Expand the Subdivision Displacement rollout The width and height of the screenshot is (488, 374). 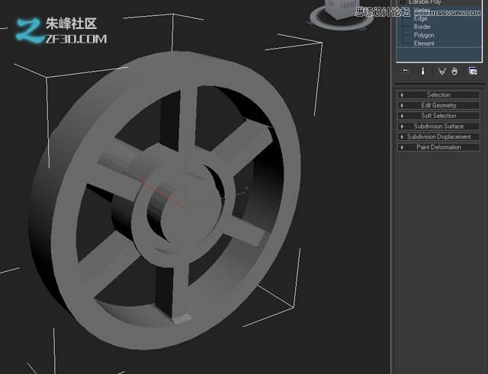(x=438, y=137)
